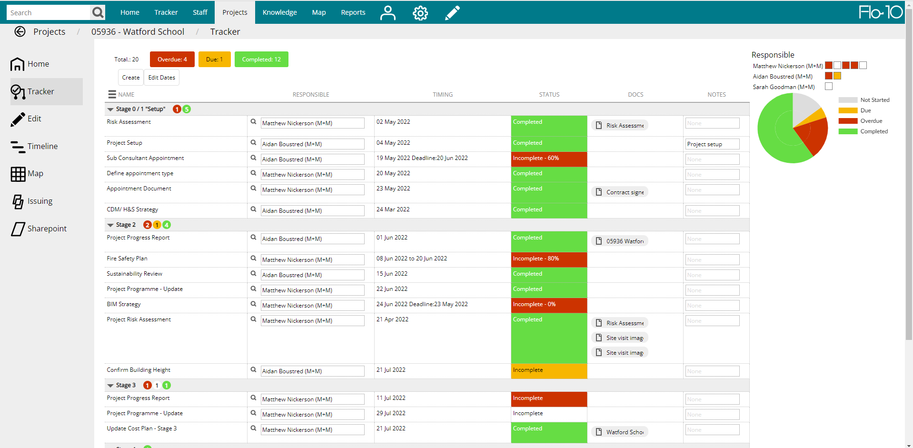
Task: Open the Staff top menu
Action: pos(200,12)
